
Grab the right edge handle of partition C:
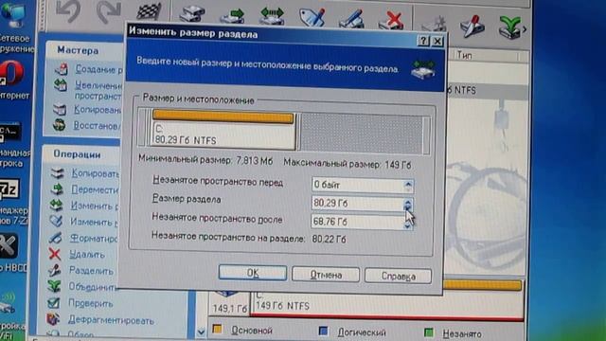(296, 132)
